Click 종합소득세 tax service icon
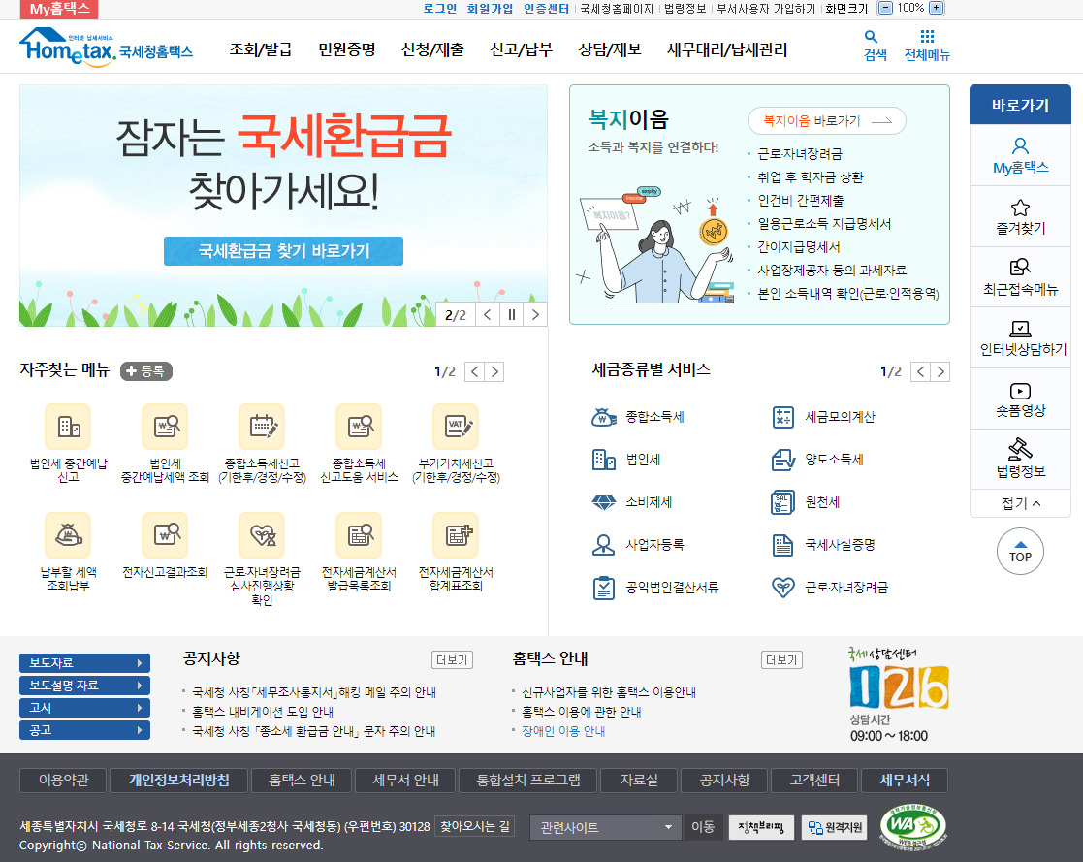Viewport: 1083px width, 862px height. click(604, 417)
